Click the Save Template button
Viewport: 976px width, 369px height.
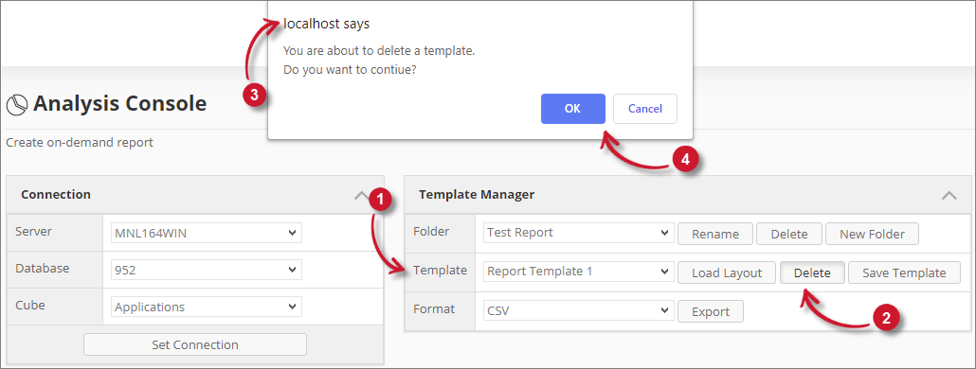[x=904, y=272]
